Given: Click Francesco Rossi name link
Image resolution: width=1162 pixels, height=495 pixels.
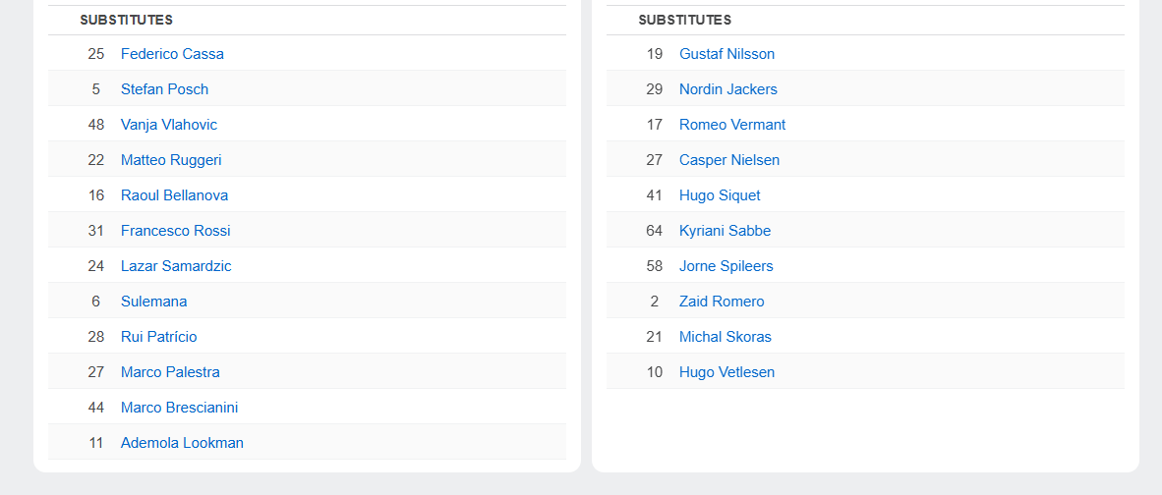Looking at the screenshot, I should 176,231.
